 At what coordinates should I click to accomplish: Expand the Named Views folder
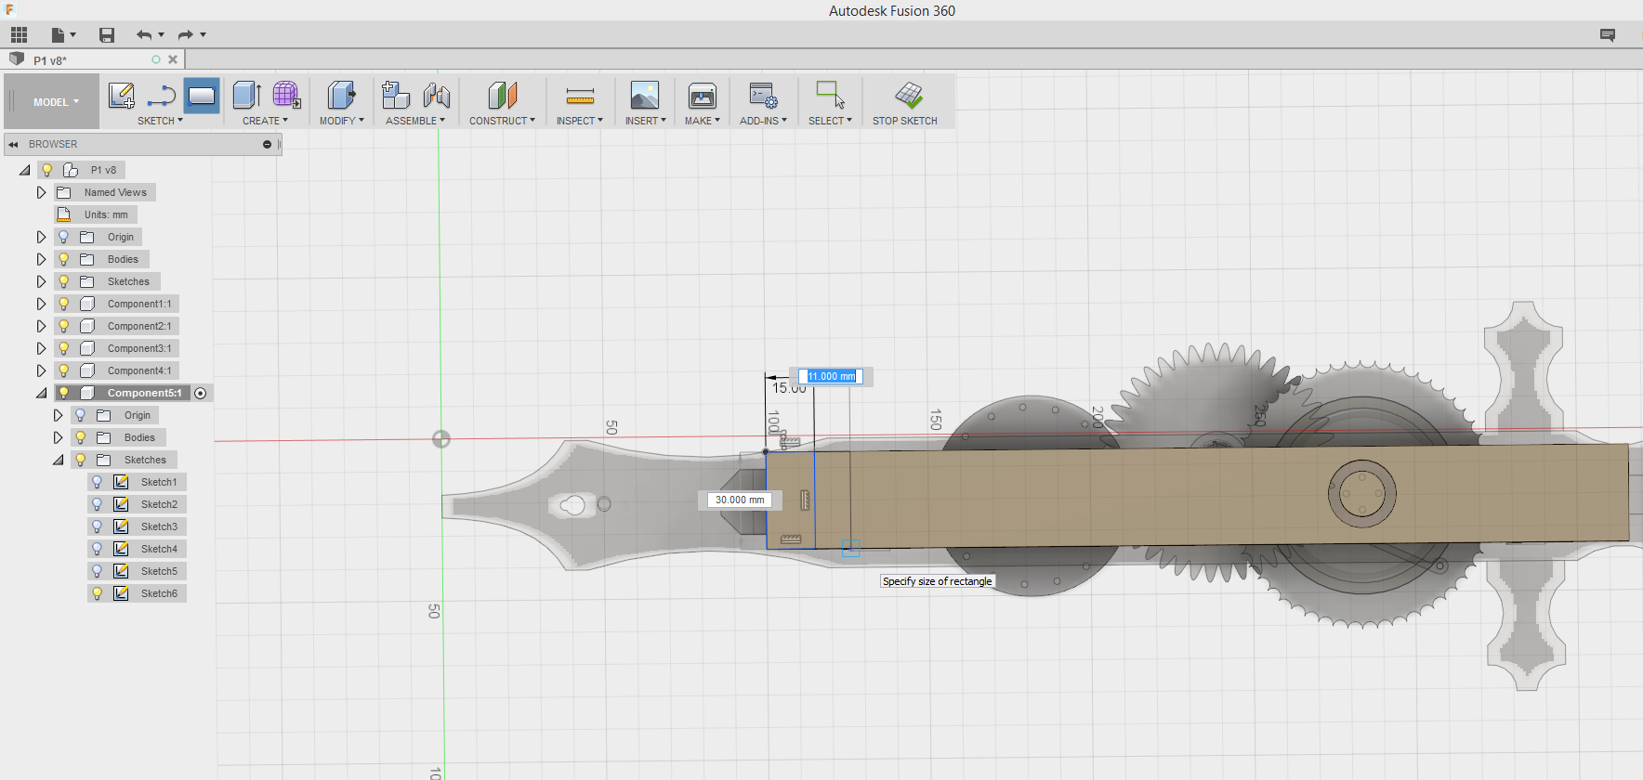[x=41, y=192]
